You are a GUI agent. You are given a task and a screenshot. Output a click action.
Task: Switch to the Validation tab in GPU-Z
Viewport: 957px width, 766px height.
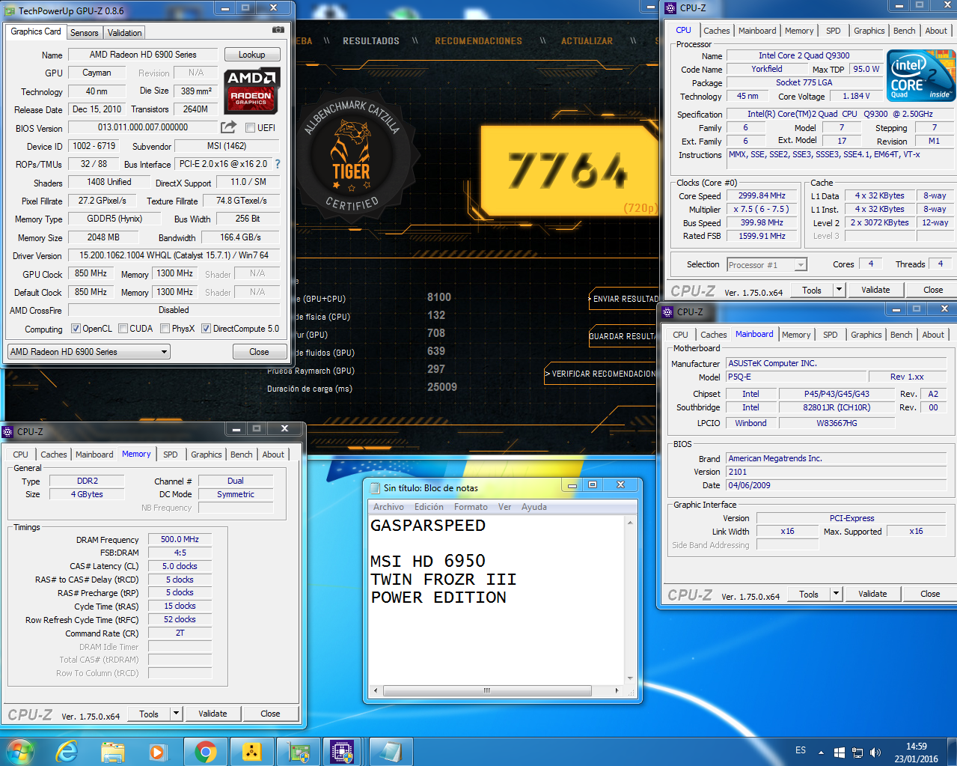point(124,33)
